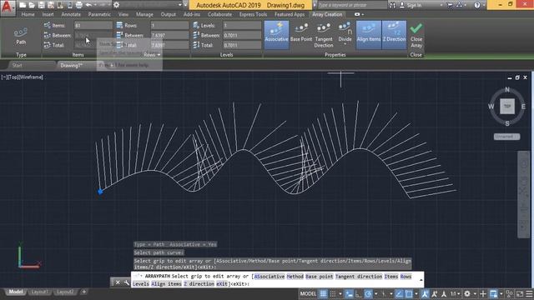The height and width of the screenshot is (300, 534).
Task: Click the Rows Between value field
Action: pyautogui.click(x=169, y=35)
